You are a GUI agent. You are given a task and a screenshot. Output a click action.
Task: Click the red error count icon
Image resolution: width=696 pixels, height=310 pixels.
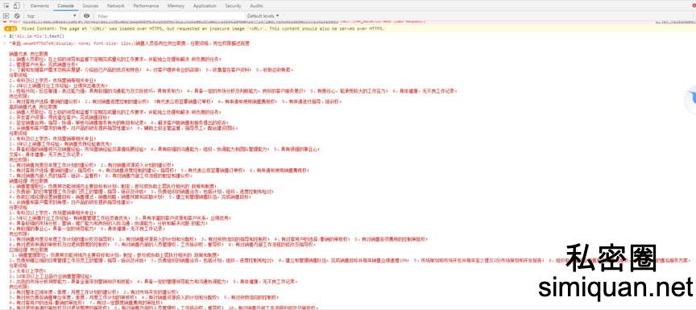[5, 21]
